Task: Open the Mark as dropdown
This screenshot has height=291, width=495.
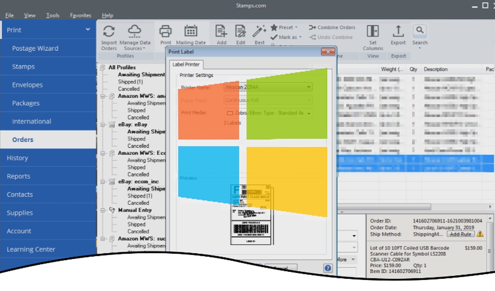Action: (x=286, y=37)
